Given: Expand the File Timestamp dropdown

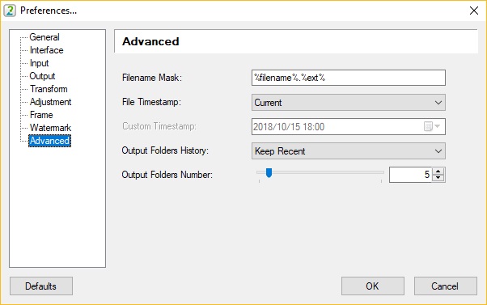Looking at the screenshot, I should coord(349,103).
